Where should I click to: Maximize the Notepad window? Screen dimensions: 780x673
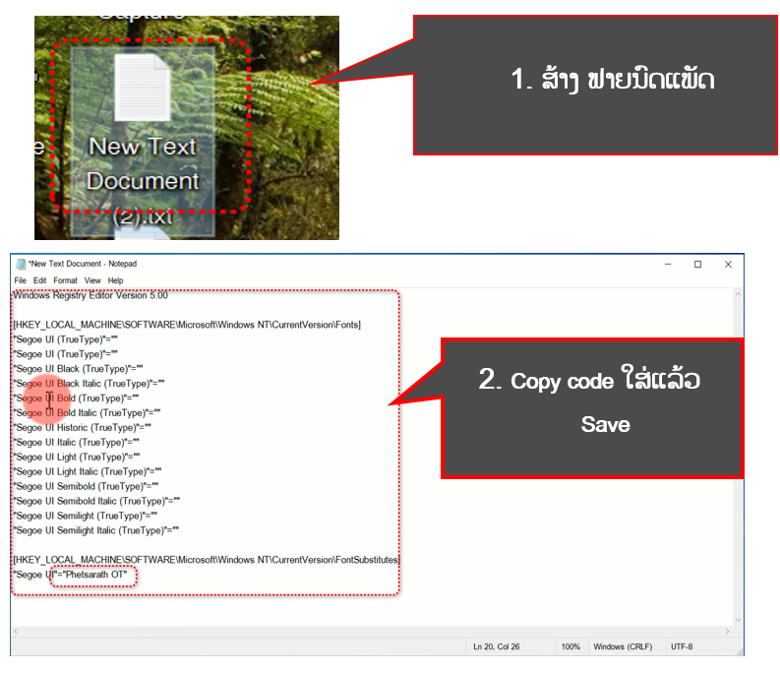[x=697, y=264]
